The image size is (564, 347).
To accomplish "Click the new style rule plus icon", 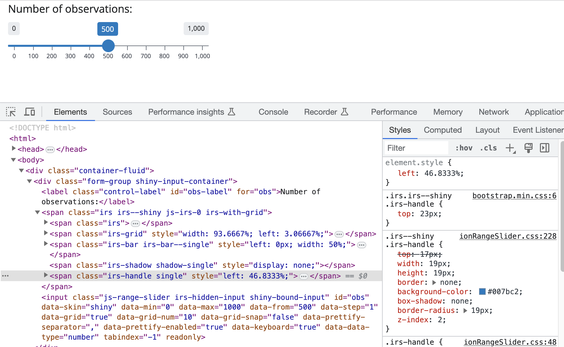I will tap(510, 148).
